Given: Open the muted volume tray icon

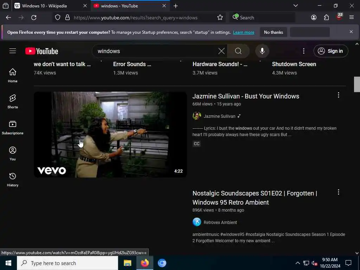Looking at the screenshot, I should tap(314, 263).
